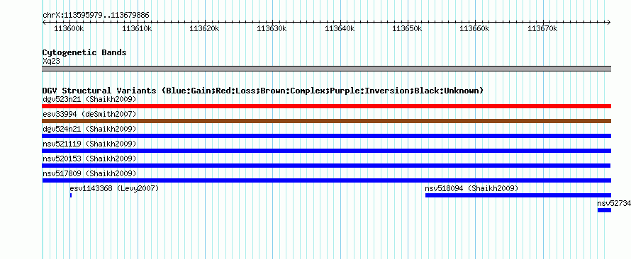Select the blue nsv517809 gain bar
631x259 pixels.
pos(327,180)
